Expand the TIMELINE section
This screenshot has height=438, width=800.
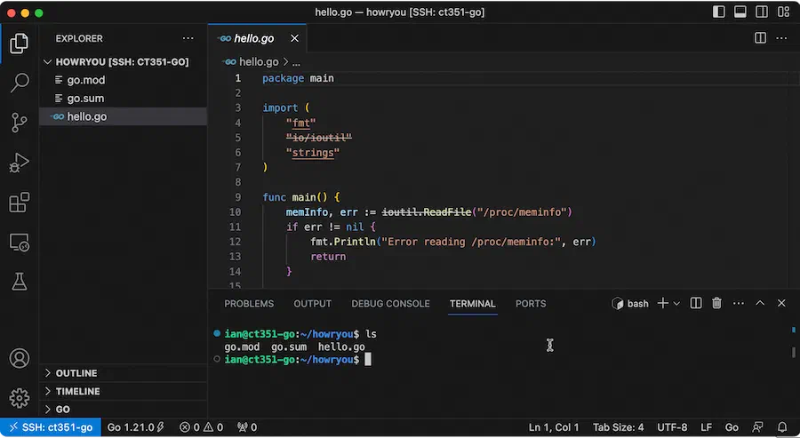click(123, 391)
